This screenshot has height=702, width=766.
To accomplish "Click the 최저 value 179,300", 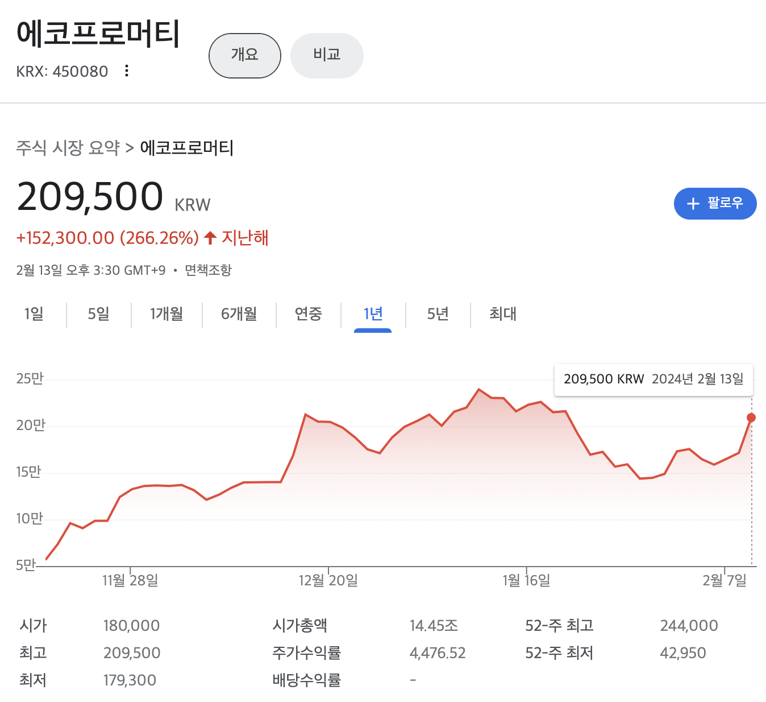I will (x=130, y=680).
